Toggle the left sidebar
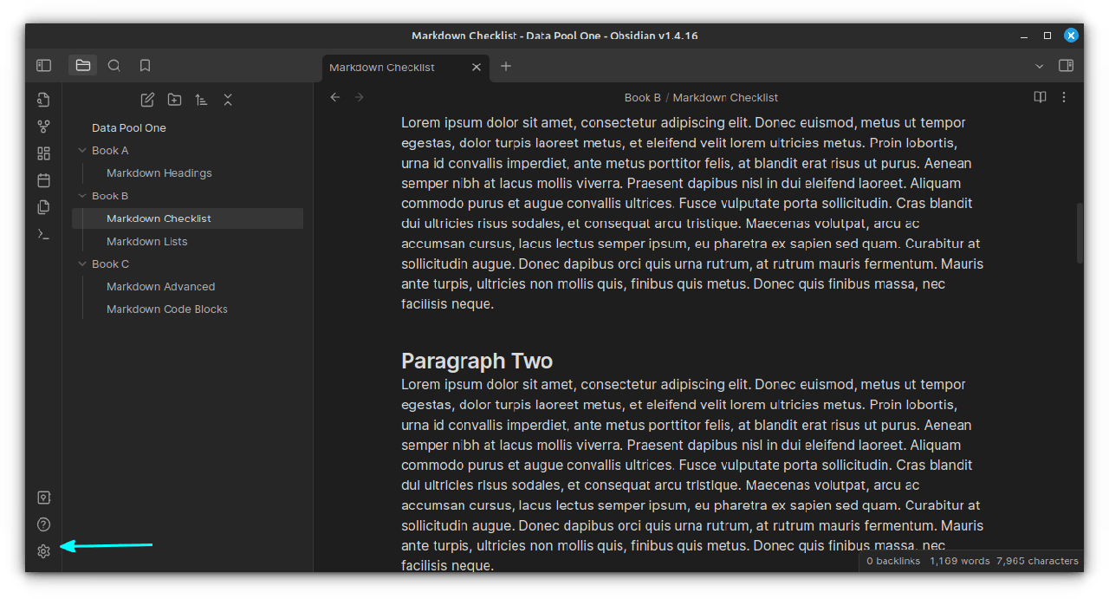The width and height of the screenshot is (1109, 599). tap(43, 66)
